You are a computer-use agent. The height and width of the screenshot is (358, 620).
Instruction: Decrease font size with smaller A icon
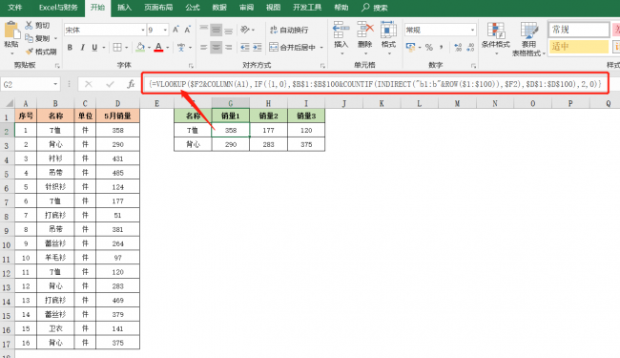tap(188, 30)
